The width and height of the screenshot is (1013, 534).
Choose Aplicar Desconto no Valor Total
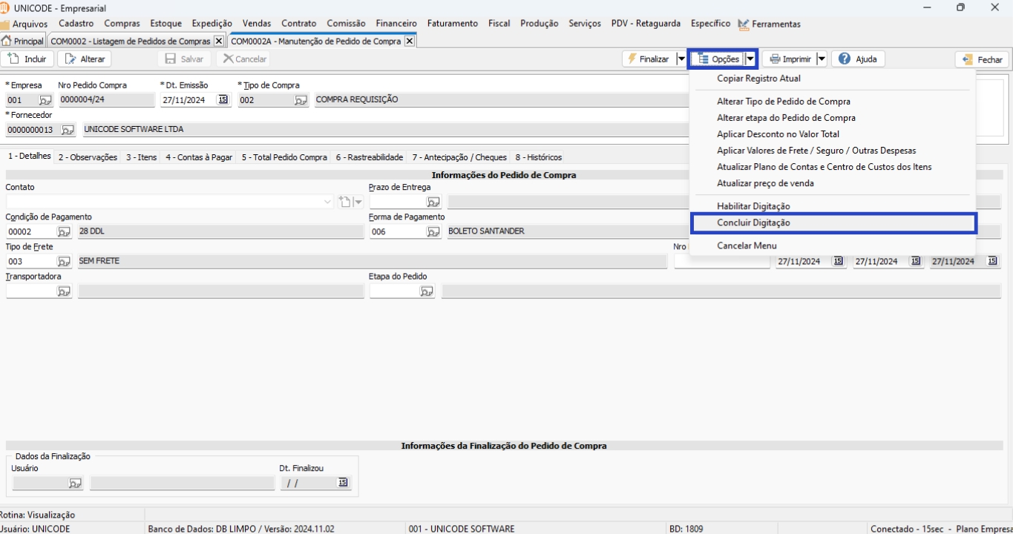click(x=778, y=134)
